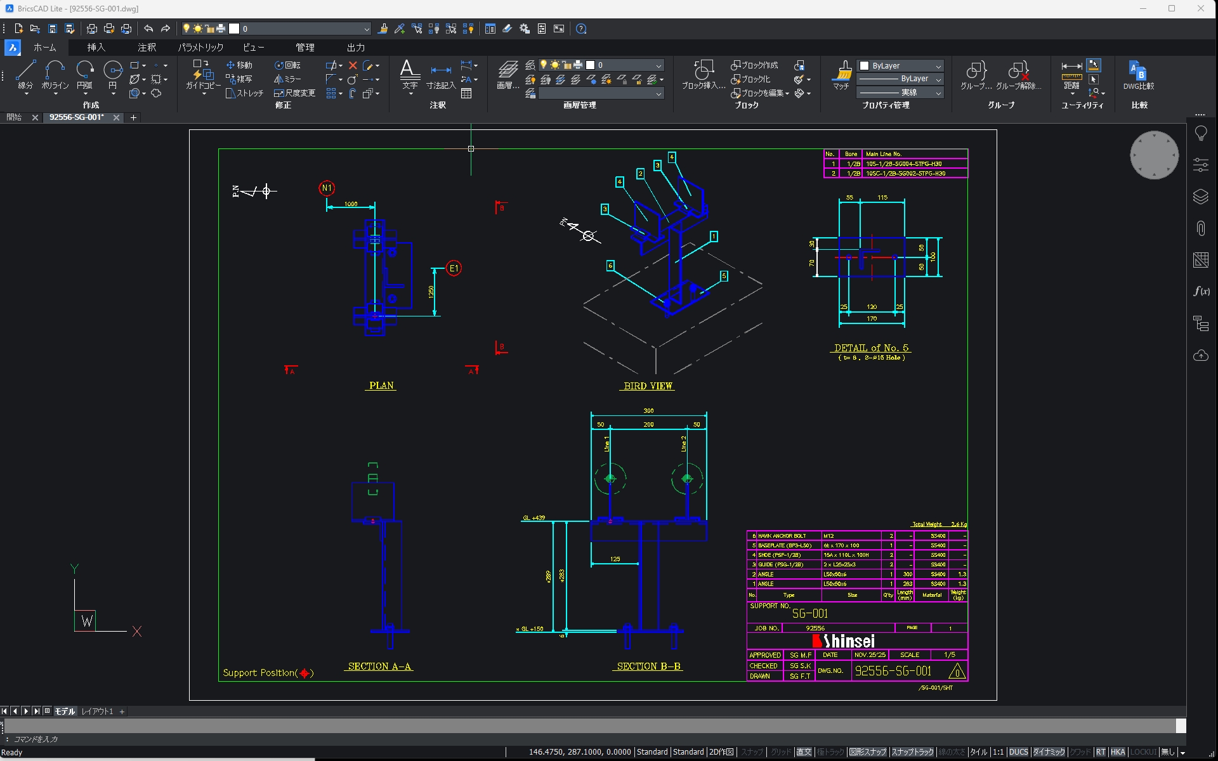Screen dimensions: 1218x761
Task: Run DWG比較 drawing comparison
Action: pyautogui.click(x=1137, y=73)
